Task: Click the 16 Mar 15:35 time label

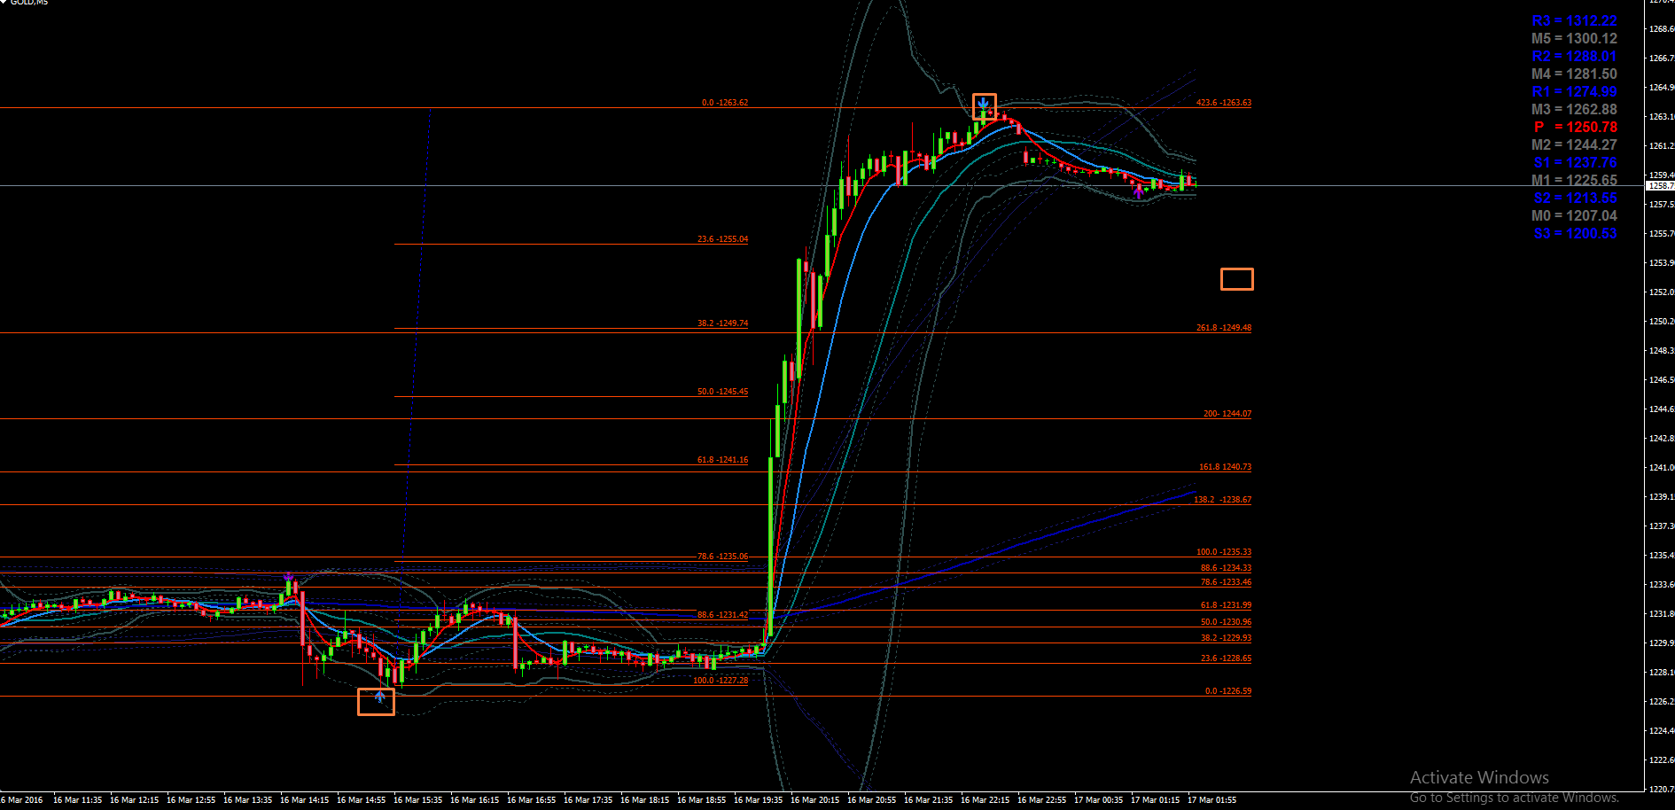Action: (x=417, y=800)
